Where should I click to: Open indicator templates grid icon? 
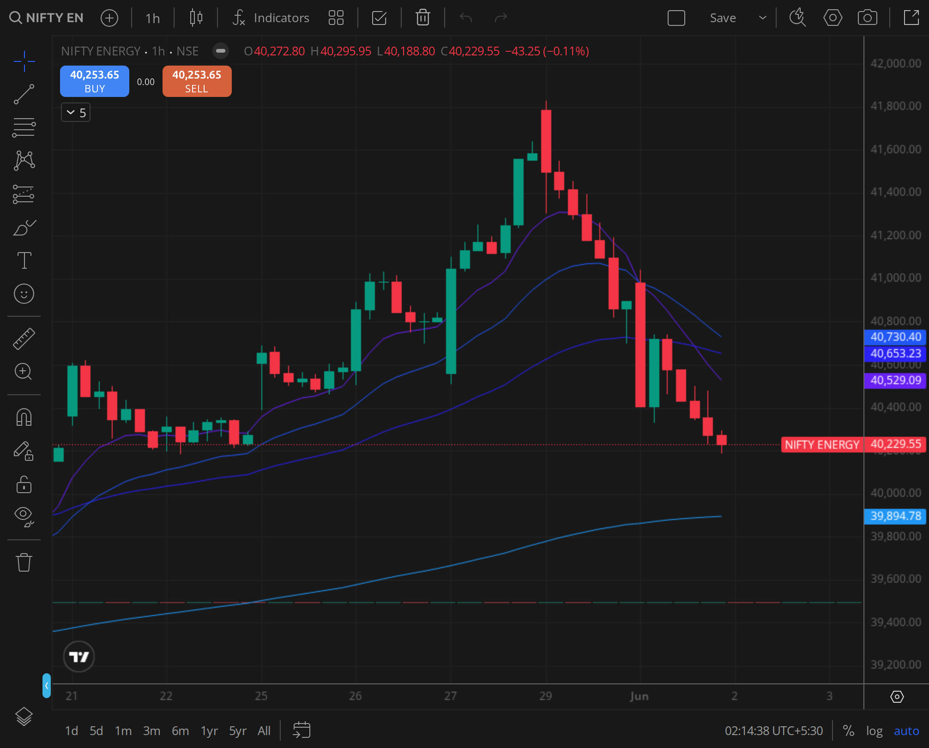pyautogui.click(x=336, y=18)
